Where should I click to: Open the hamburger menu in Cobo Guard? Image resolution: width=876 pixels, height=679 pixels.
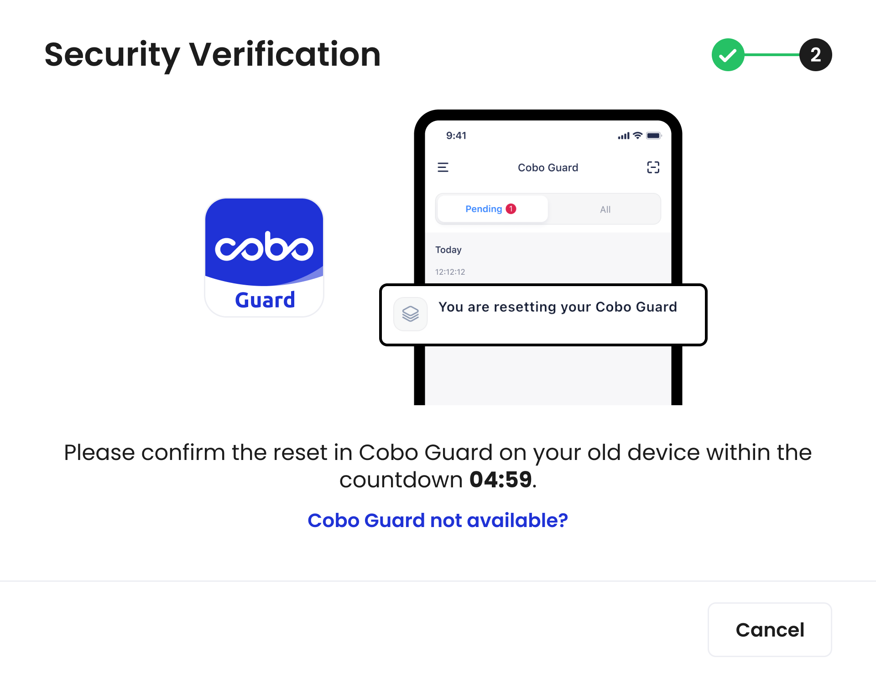pos(443,167)
